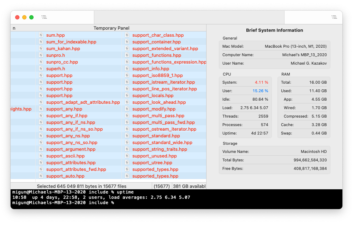
Task: Select support_container.hpp in the file list
Action: point(156,42)
